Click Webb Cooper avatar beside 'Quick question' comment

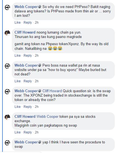click(x=7, y=92)
